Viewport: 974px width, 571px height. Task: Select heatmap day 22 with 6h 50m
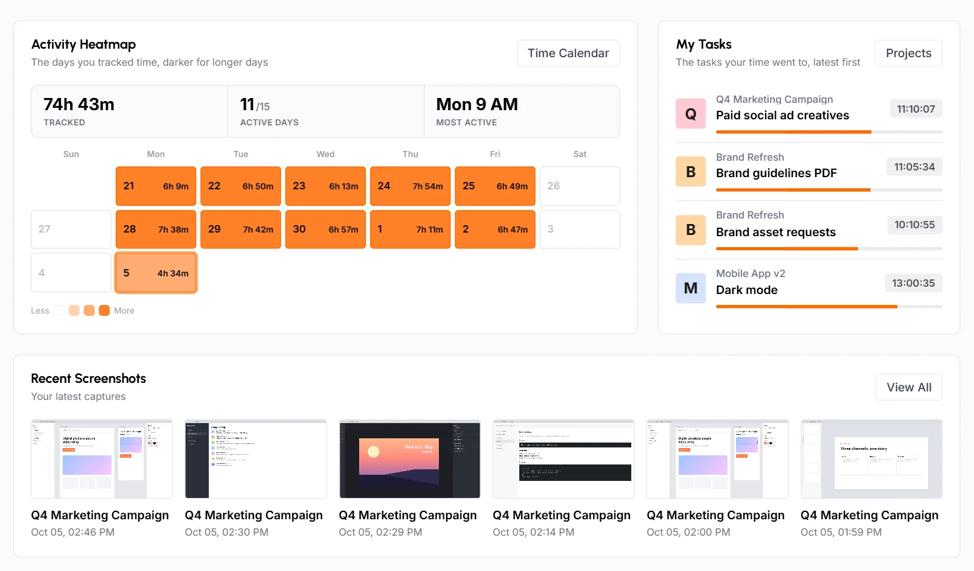click(x=240, y=186)
